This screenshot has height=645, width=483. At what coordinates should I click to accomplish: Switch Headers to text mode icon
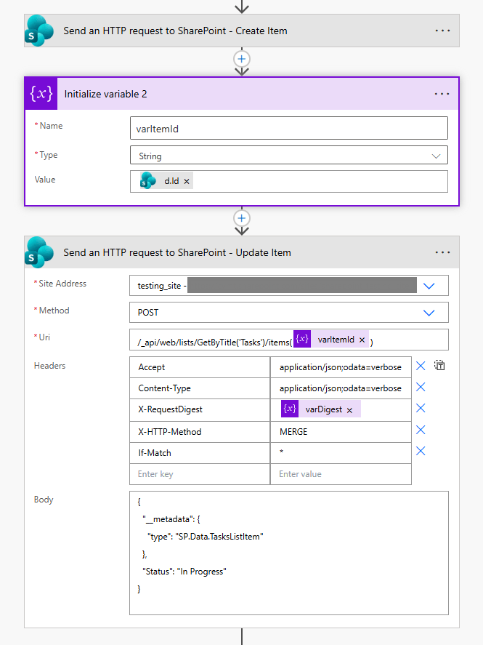(439, 366)
